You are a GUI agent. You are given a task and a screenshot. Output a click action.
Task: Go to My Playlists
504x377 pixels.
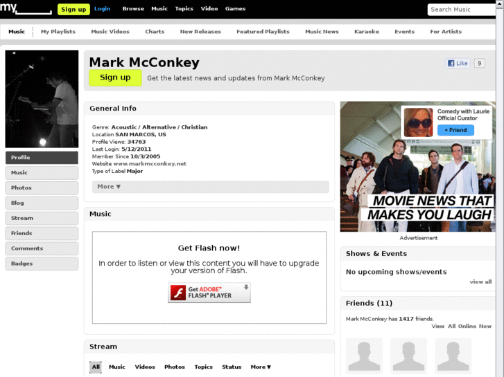pos(58,31)
